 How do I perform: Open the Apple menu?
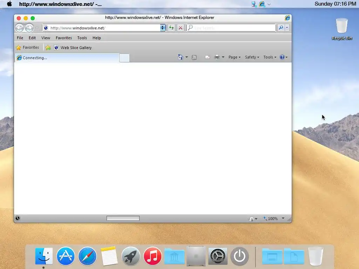point(9,4)
